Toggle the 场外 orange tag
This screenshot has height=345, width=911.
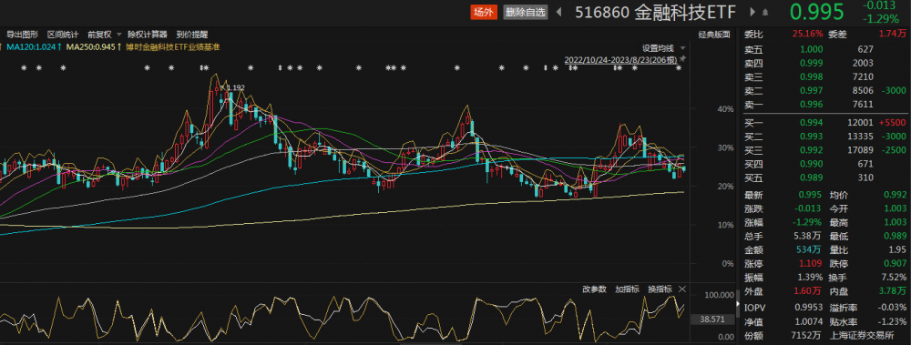[484, 12]
